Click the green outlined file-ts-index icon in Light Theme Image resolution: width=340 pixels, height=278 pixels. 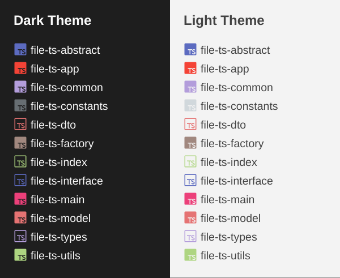click(190, 161)
